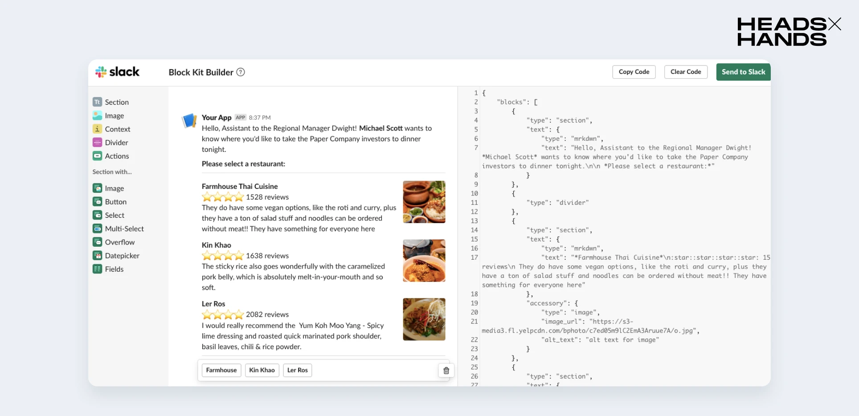Click the 1528 reviews text
The image size is (859, 416).
pyautogui.click(x=267, y=197)
